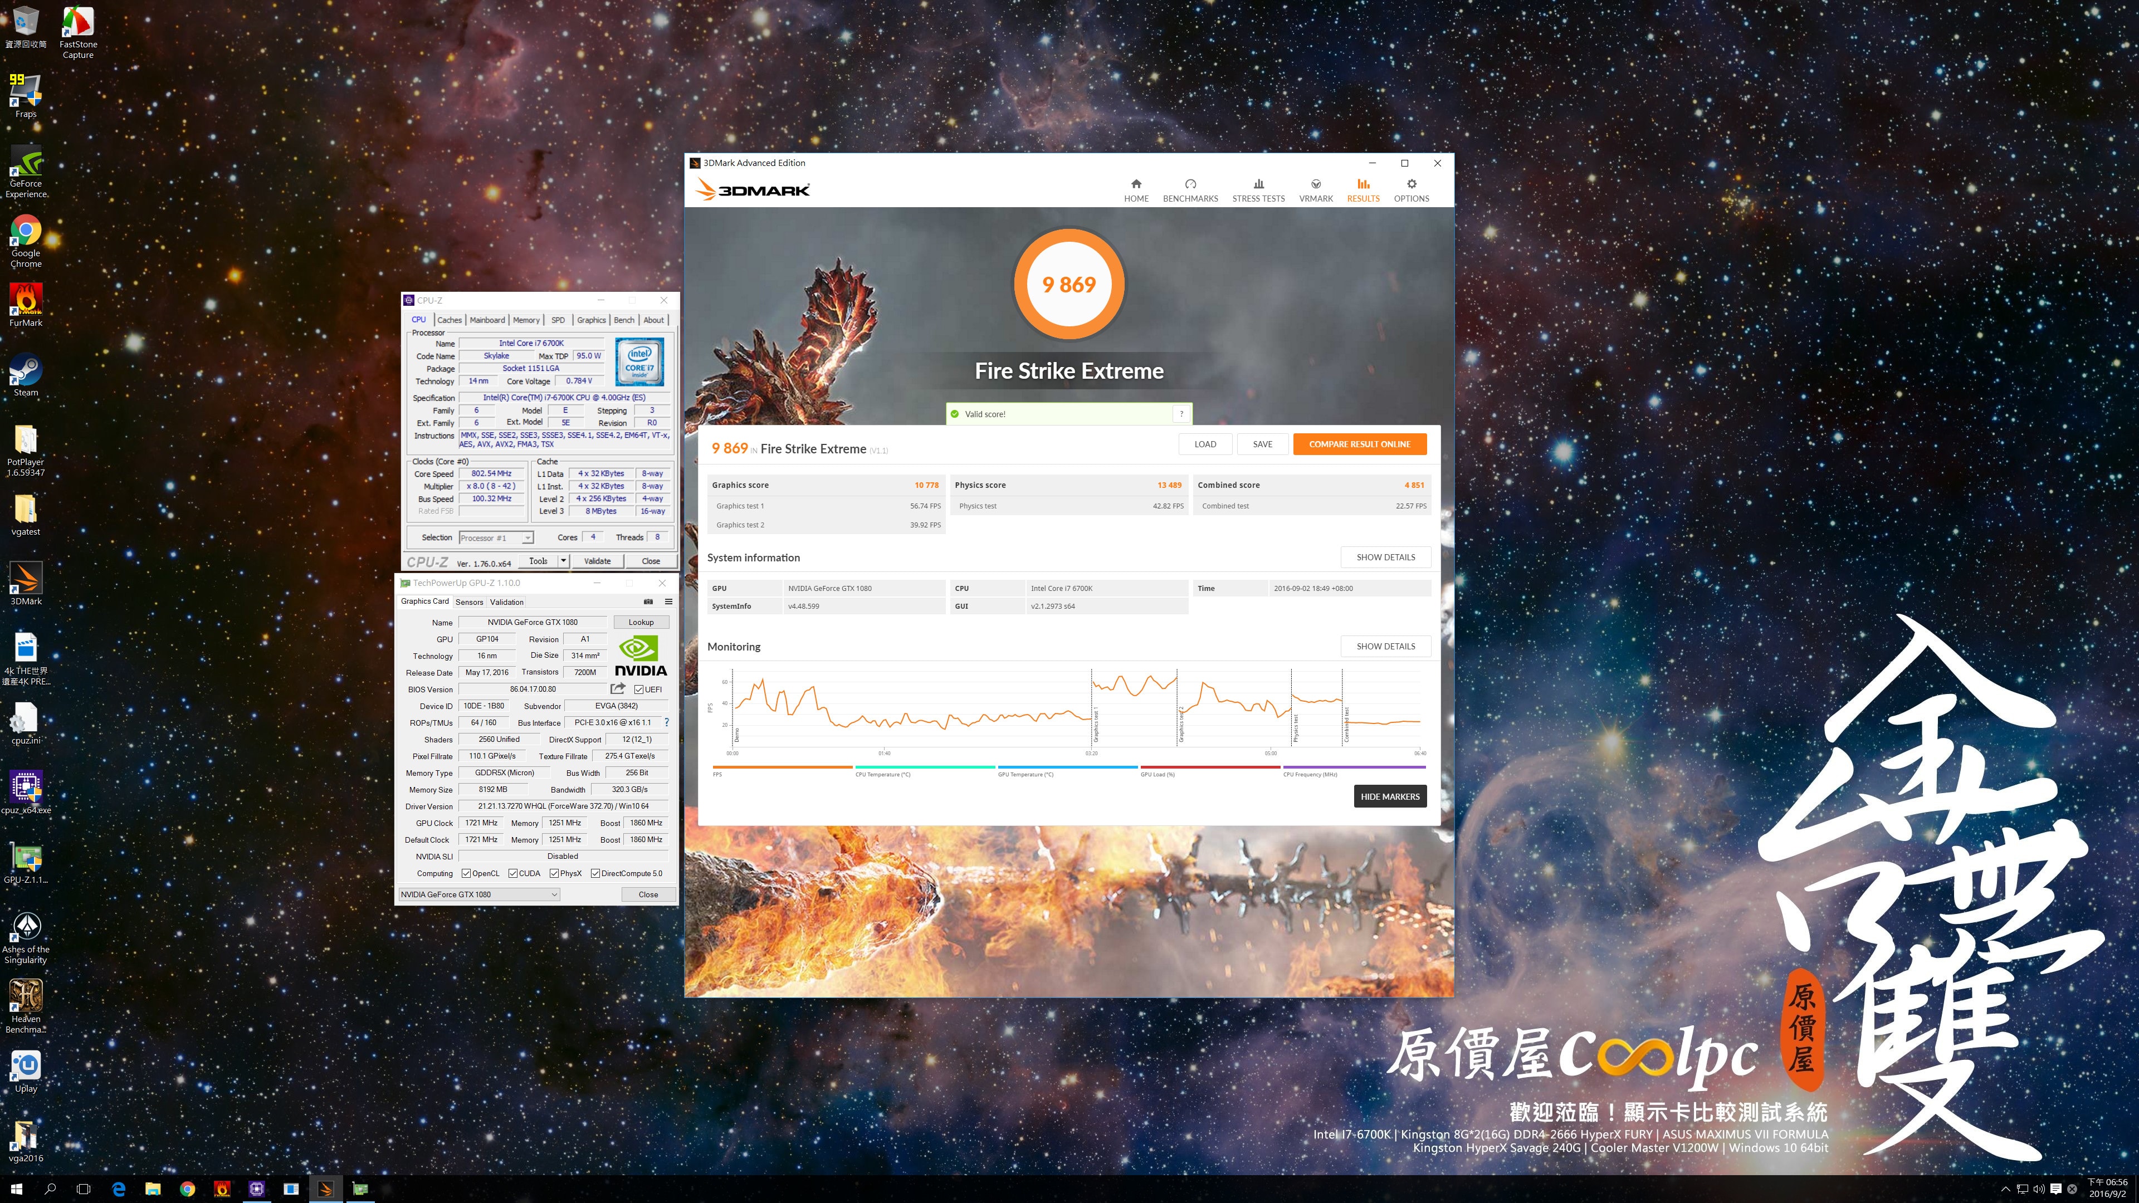Open Heaven Benchmark desktop shortcut
The height and width of the screenshot is (1203, 2139).
[x=26, y=1007]
